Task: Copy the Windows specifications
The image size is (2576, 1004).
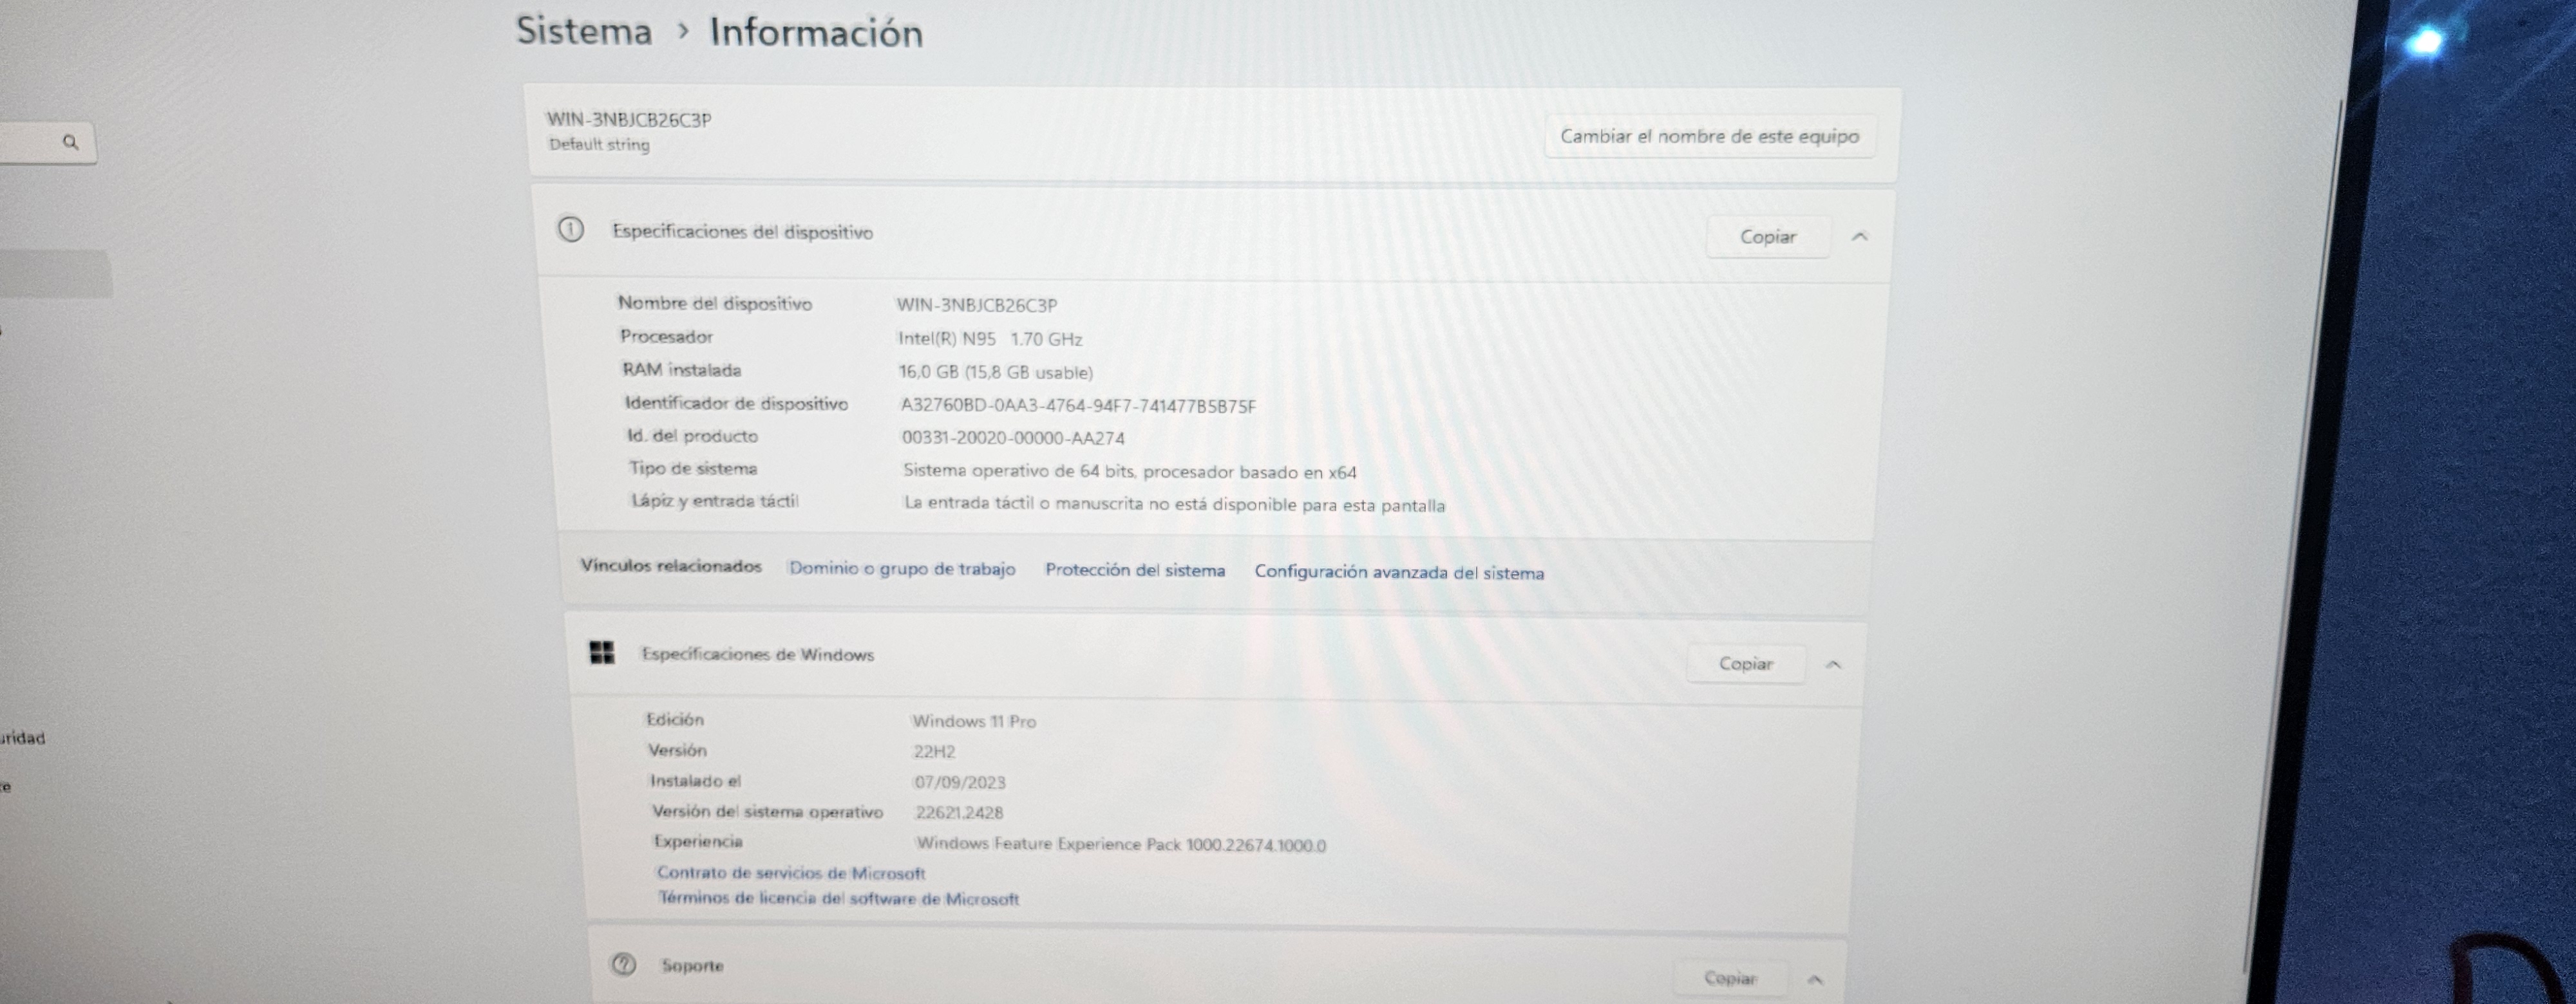Action: [x=1745, y=664]
